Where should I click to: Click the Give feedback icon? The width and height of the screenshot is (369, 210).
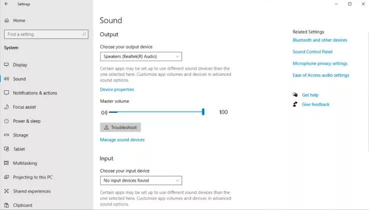(x=296, y=104)
